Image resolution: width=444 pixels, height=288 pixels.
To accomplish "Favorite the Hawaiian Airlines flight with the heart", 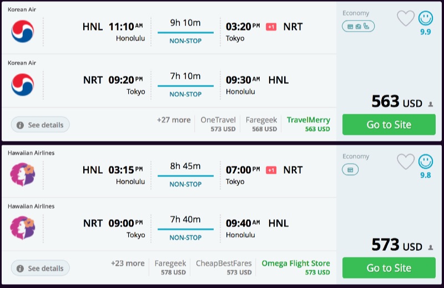I will (406, 162).
